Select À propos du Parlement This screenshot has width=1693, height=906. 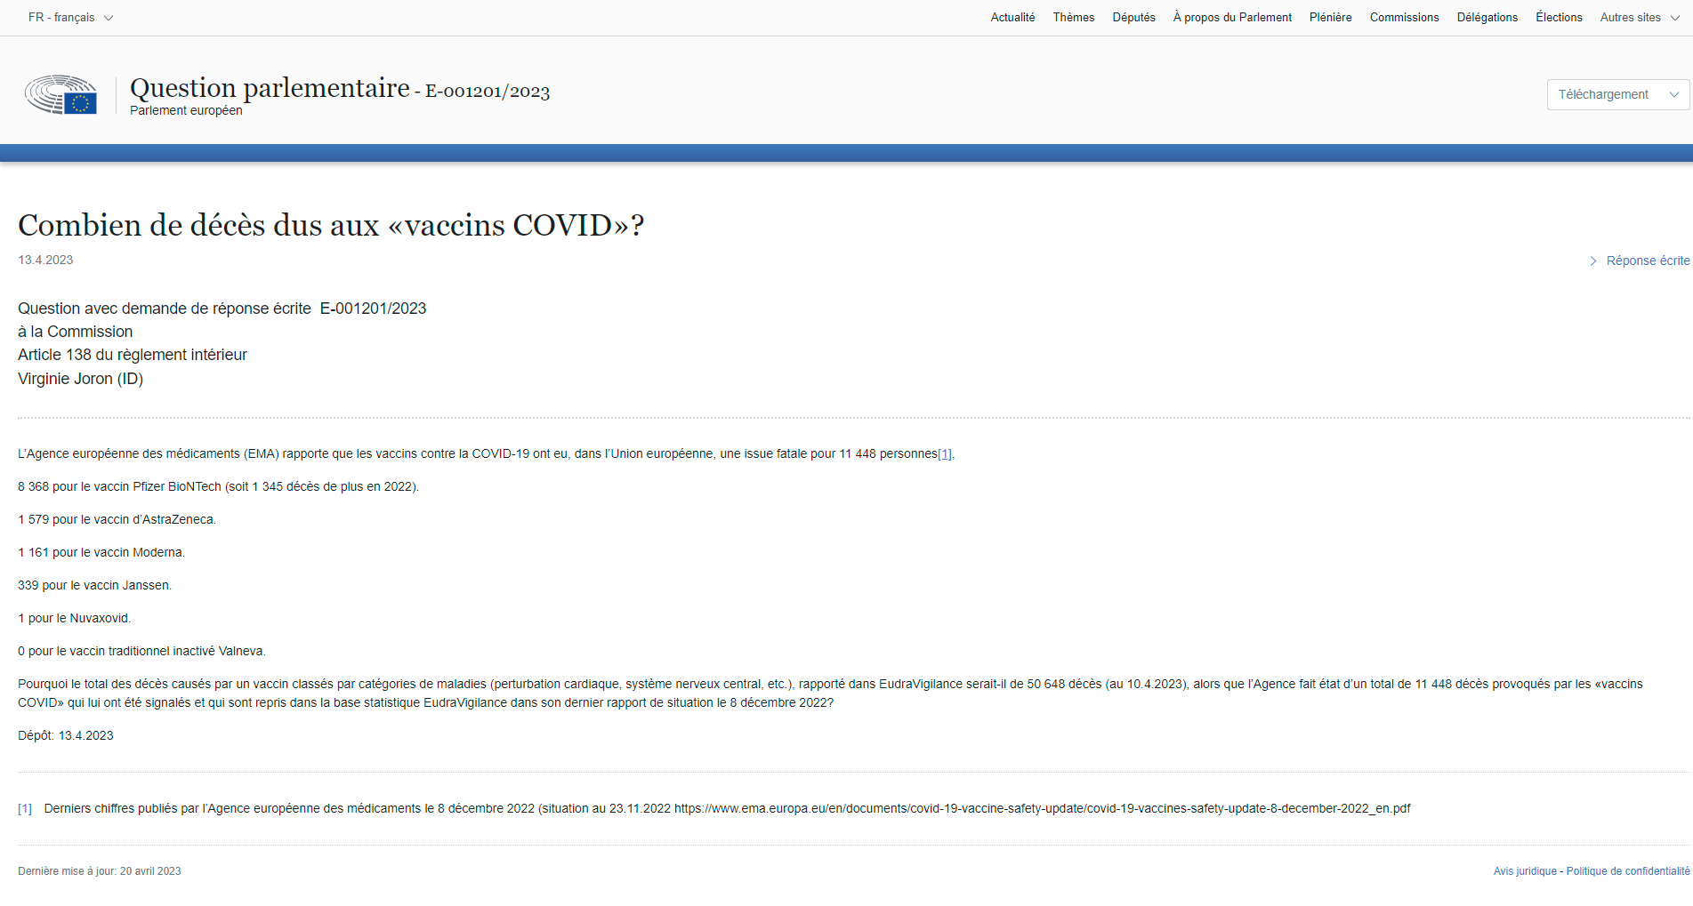pyautogui.click(x=1231, y=18)
